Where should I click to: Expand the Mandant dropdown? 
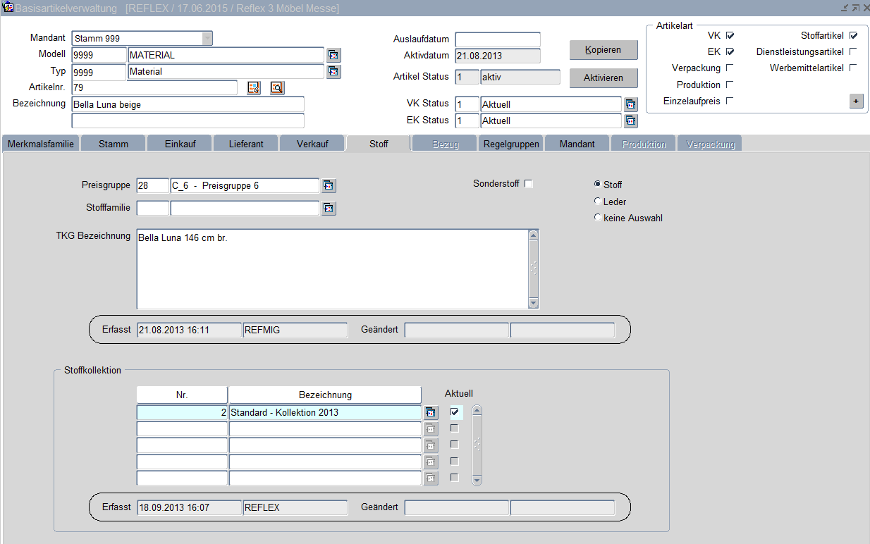pyautogui.click(x=207, y=38)
